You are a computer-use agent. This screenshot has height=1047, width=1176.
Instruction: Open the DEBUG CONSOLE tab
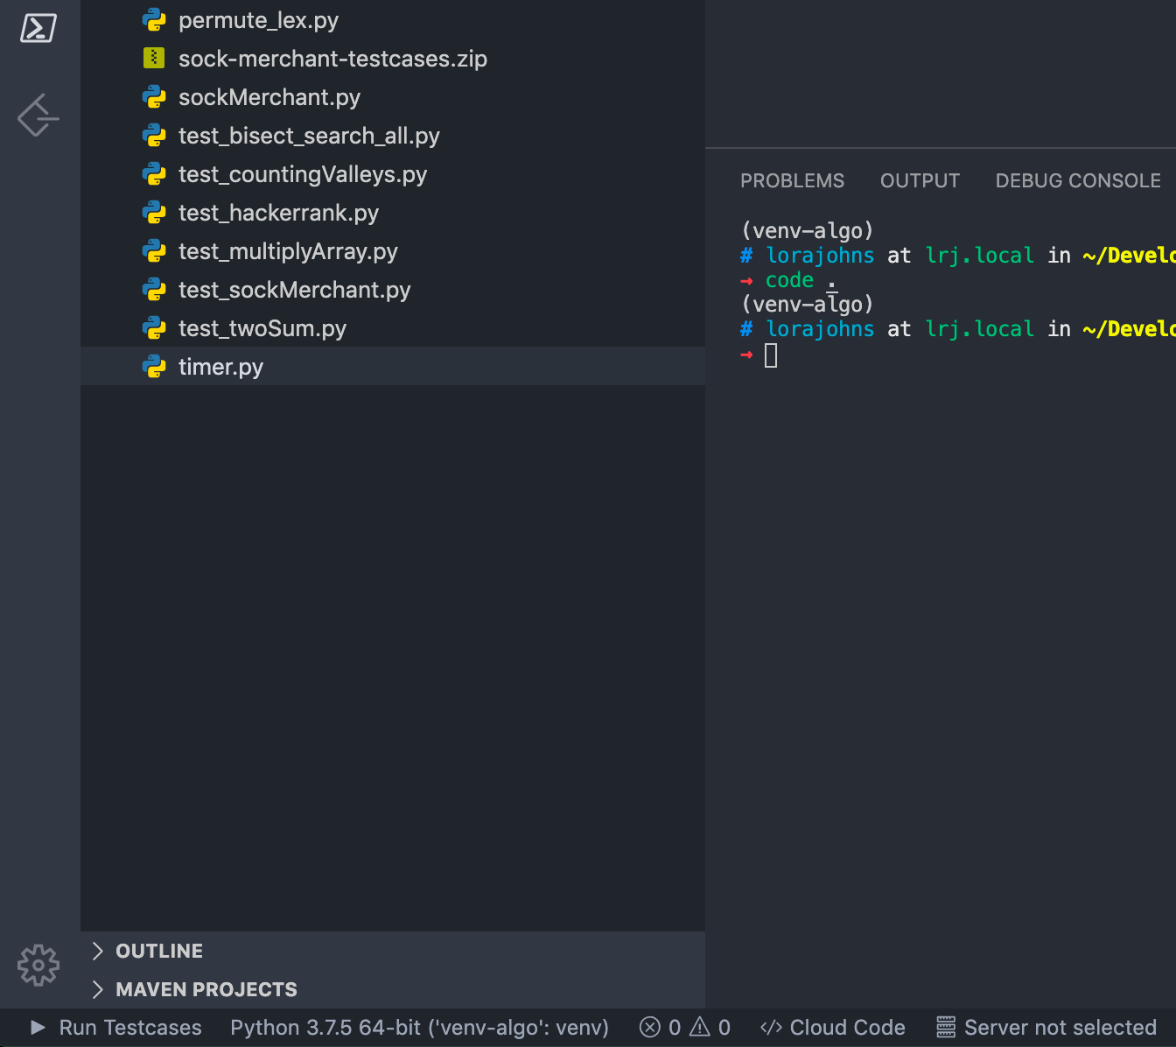pos(1078,180)
